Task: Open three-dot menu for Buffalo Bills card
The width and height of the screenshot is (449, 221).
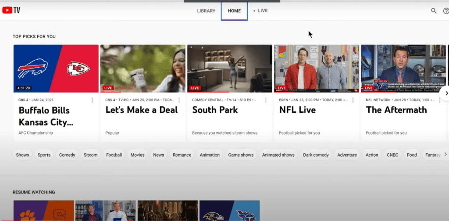Action: [92, 100]
